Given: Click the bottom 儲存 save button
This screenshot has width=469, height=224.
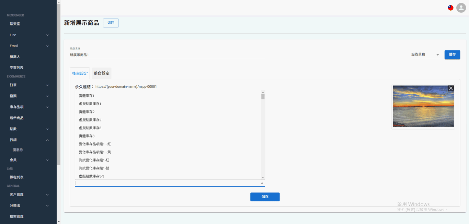Looking at the screenshot, I should click(x=265, y=197).
